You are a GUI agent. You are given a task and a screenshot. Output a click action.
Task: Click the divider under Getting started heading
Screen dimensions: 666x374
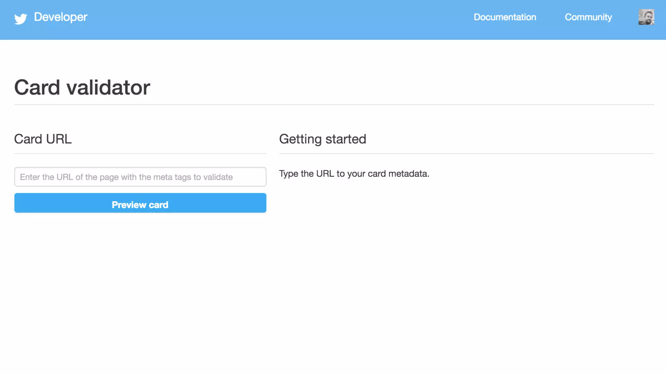point(466,154)
